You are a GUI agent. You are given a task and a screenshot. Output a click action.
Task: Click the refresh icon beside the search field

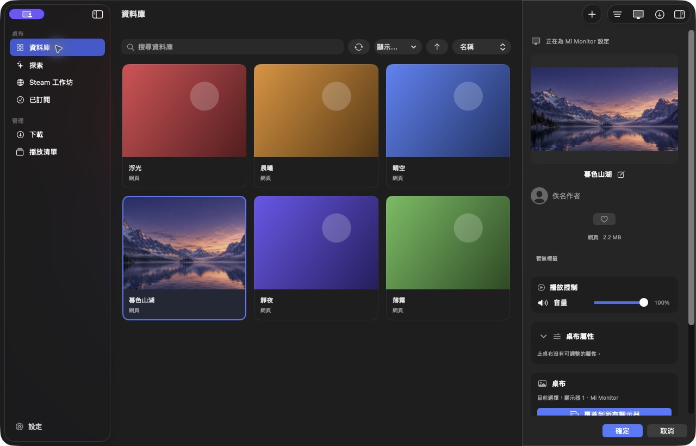tap(359, 47)
